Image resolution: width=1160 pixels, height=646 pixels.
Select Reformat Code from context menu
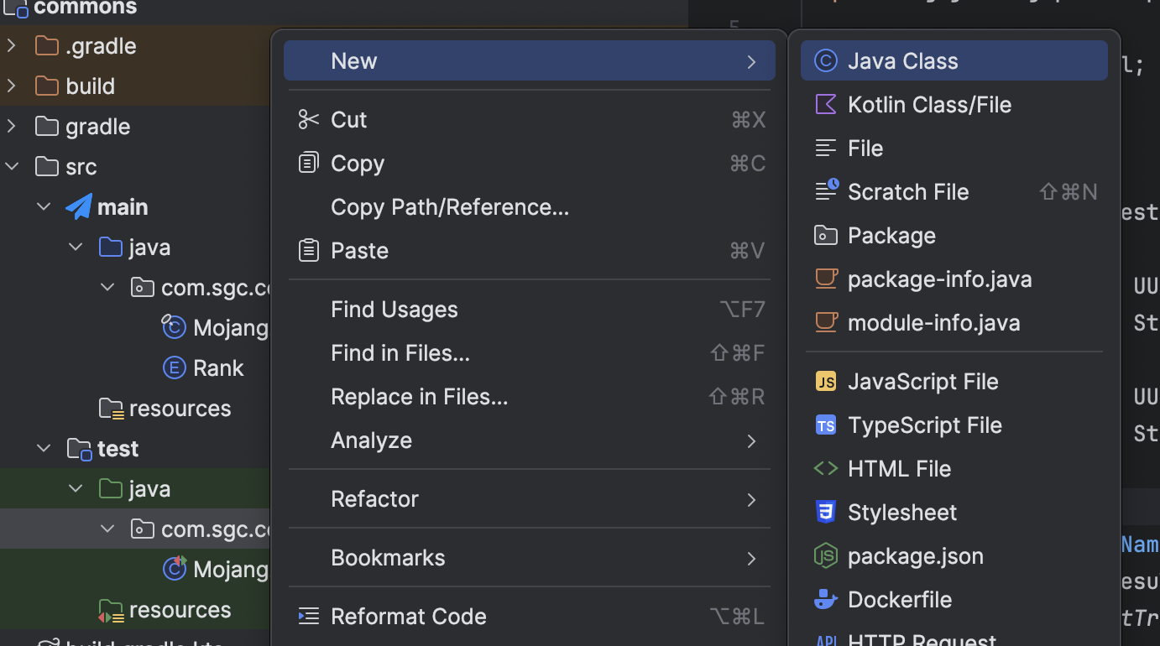click(409, 617)
